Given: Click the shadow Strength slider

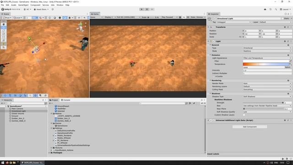Looking at the screenshot, I should [x=263, y=103].
